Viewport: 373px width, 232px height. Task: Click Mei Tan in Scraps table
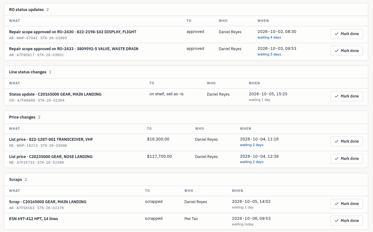tap(191, 219)
